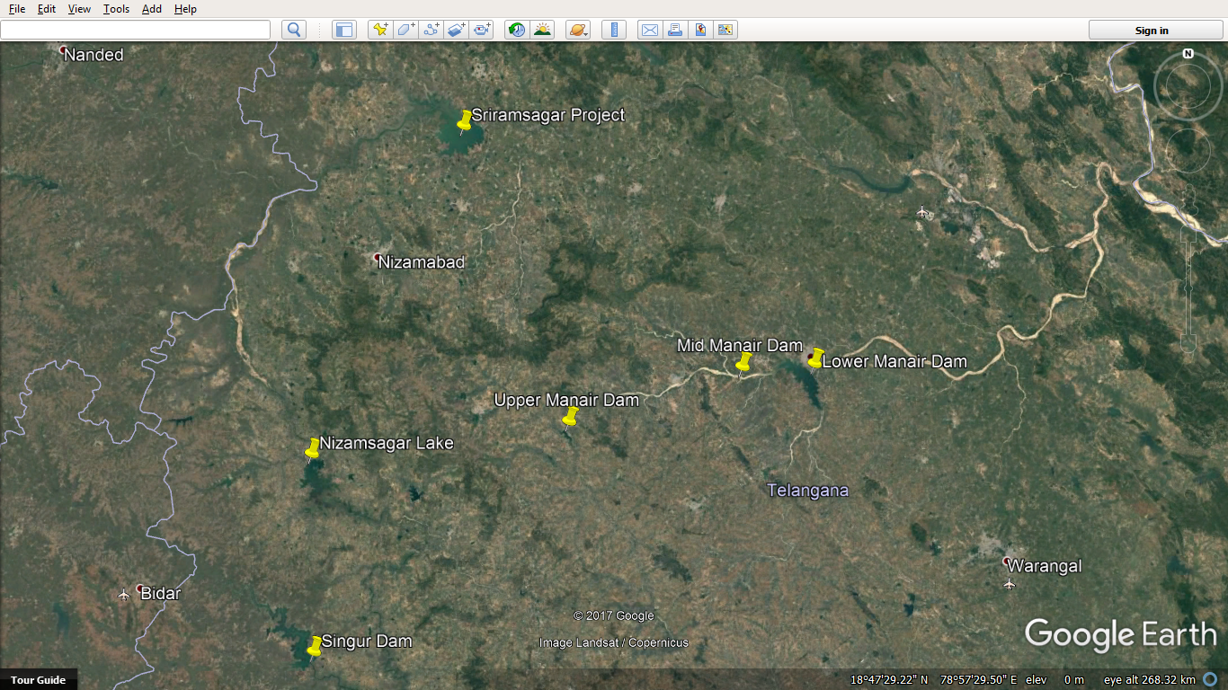Select the Add Path tool
Viewport: 1228px width, 690px height.
point(431,29)
